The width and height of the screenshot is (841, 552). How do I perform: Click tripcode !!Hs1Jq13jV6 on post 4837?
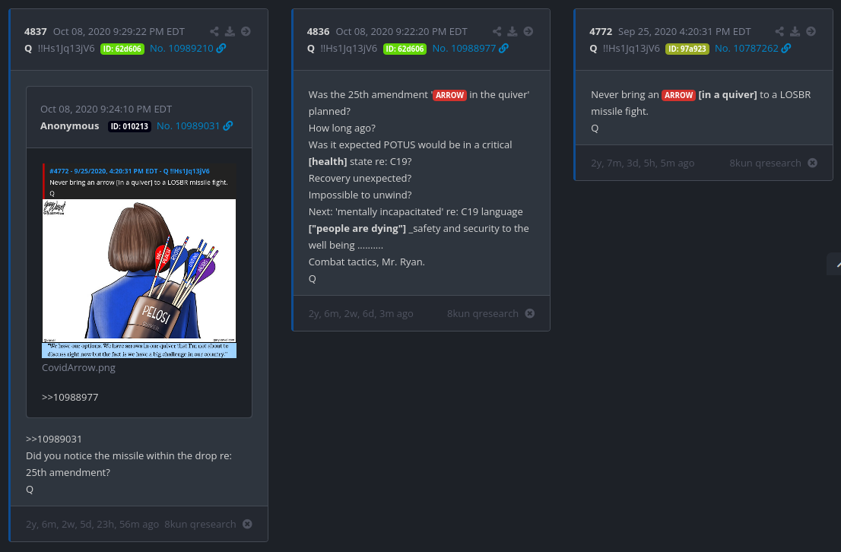pos(66,48)
